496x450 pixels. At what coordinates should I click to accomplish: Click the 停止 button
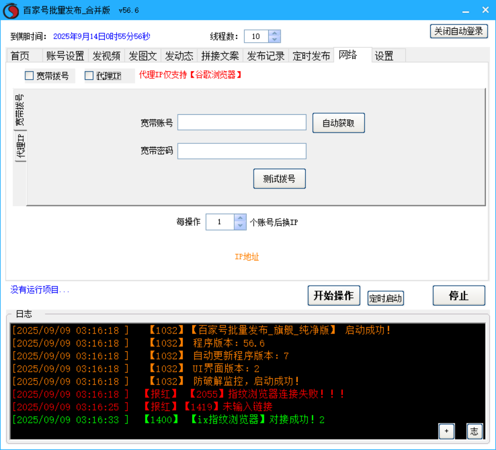click(x=458, y=296)
